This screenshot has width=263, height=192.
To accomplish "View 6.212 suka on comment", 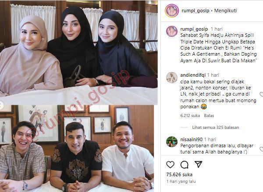I will click(190, 116).
